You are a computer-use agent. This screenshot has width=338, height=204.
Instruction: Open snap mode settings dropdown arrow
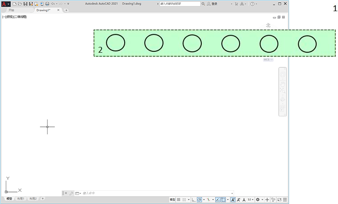tap(189, 200)
